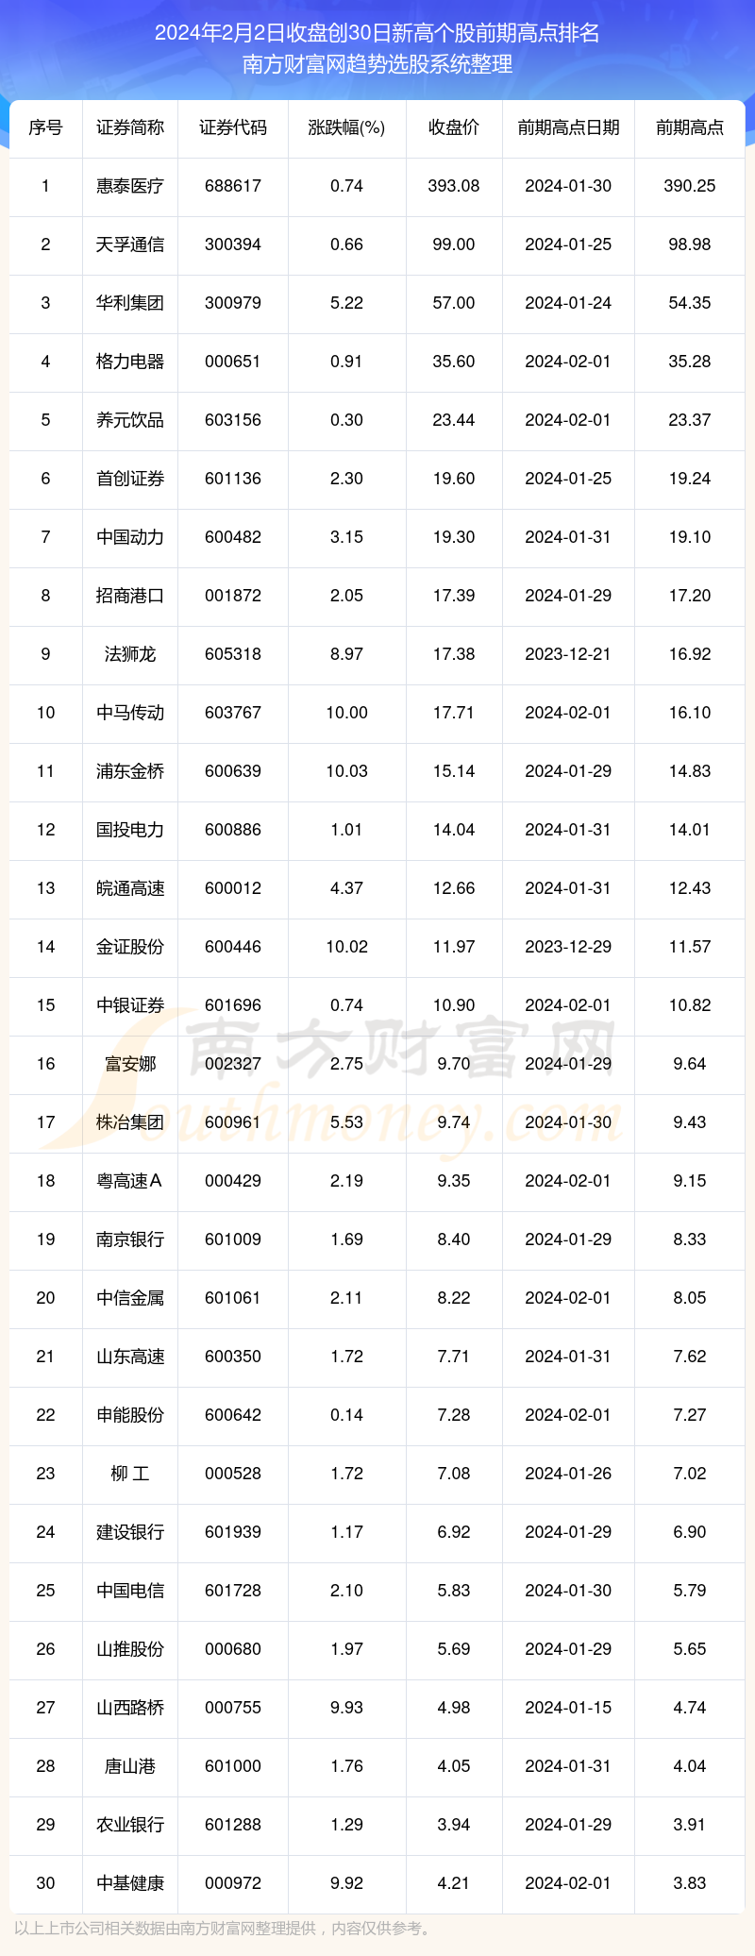The width and height of the screenshot is (755, 1956).
Task: Select stock name 山推股份
Action: click(130, 1649)
